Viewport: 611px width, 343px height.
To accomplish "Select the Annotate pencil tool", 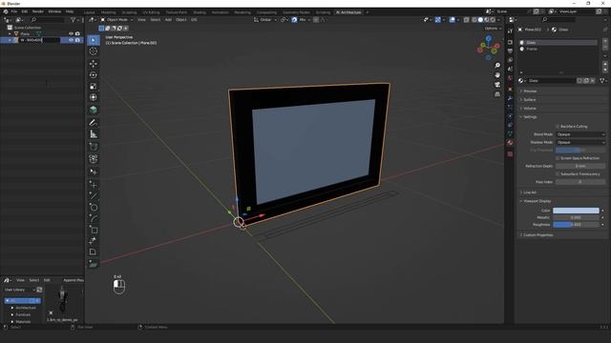I will coord(94,123).
